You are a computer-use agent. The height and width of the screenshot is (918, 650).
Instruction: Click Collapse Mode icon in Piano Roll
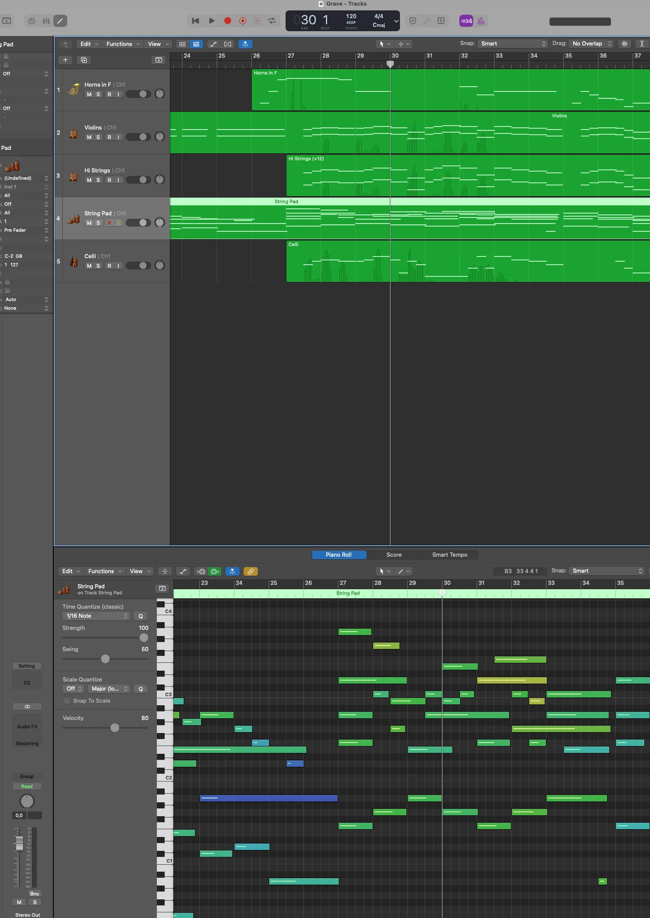click(x=165, y=571)
